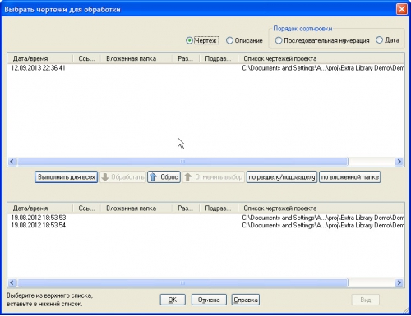Close the dialog window
This screenshot has height=316, width=411.
402,9
